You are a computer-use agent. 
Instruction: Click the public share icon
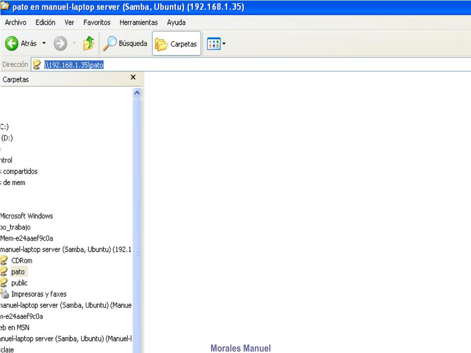coord(4,282)
